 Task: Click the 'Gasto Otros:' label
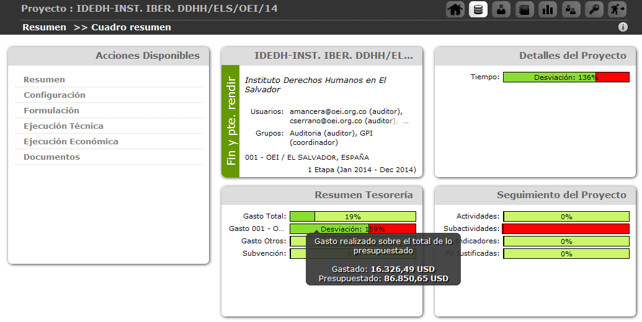(264, 241)
